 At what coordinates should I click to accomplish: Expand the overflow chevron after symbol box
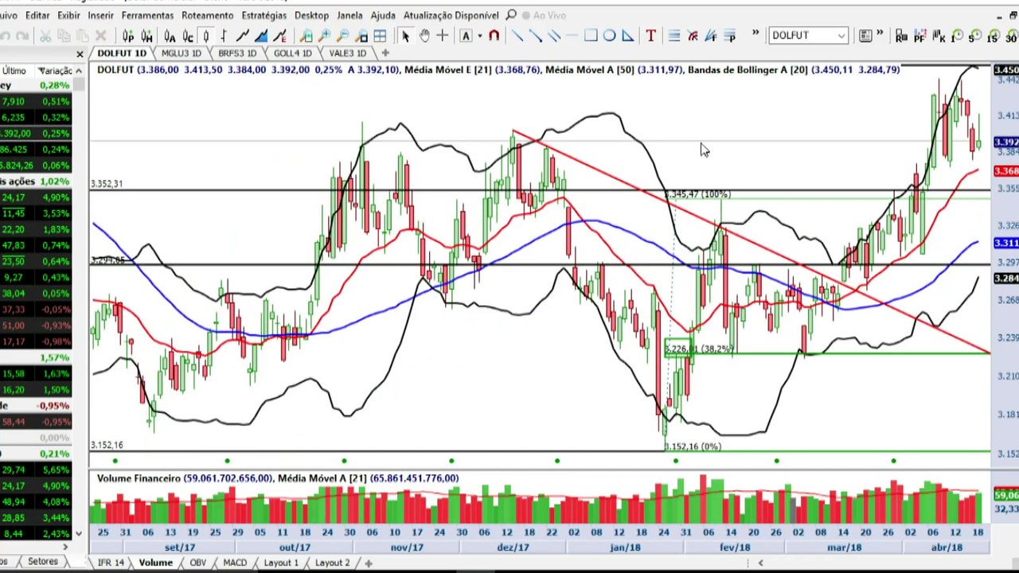(880, 34)
